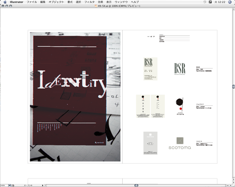The width and height of the screenshot is (235, 187).
Task: Zoom the 49-54.ai document window
Action: point(11,6)
